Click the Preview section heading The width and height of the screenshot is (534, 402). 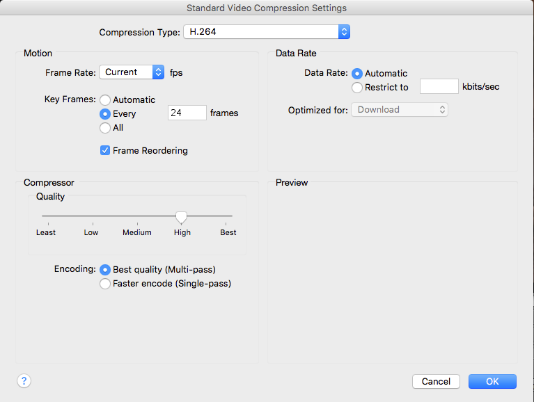coord(292,183)
